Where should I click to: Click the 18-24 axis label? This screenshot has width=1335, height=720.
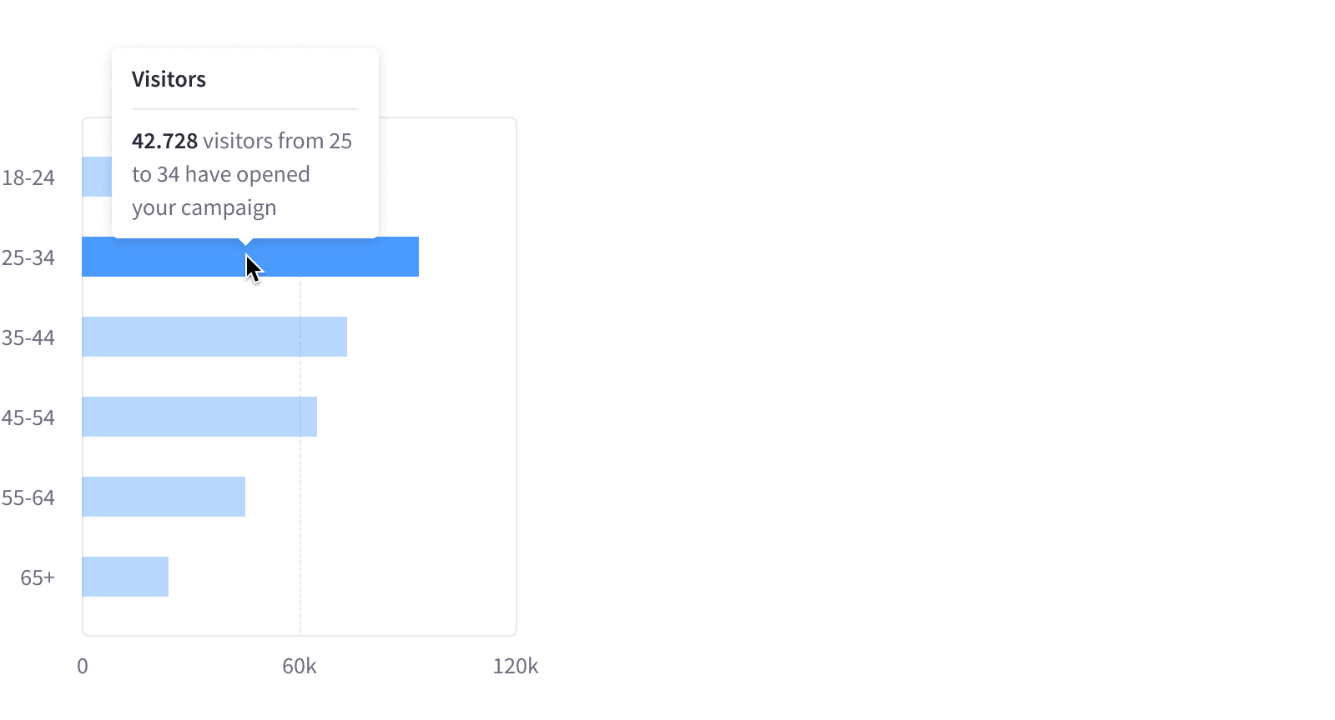pyautogui.click(x=28, y=177)
